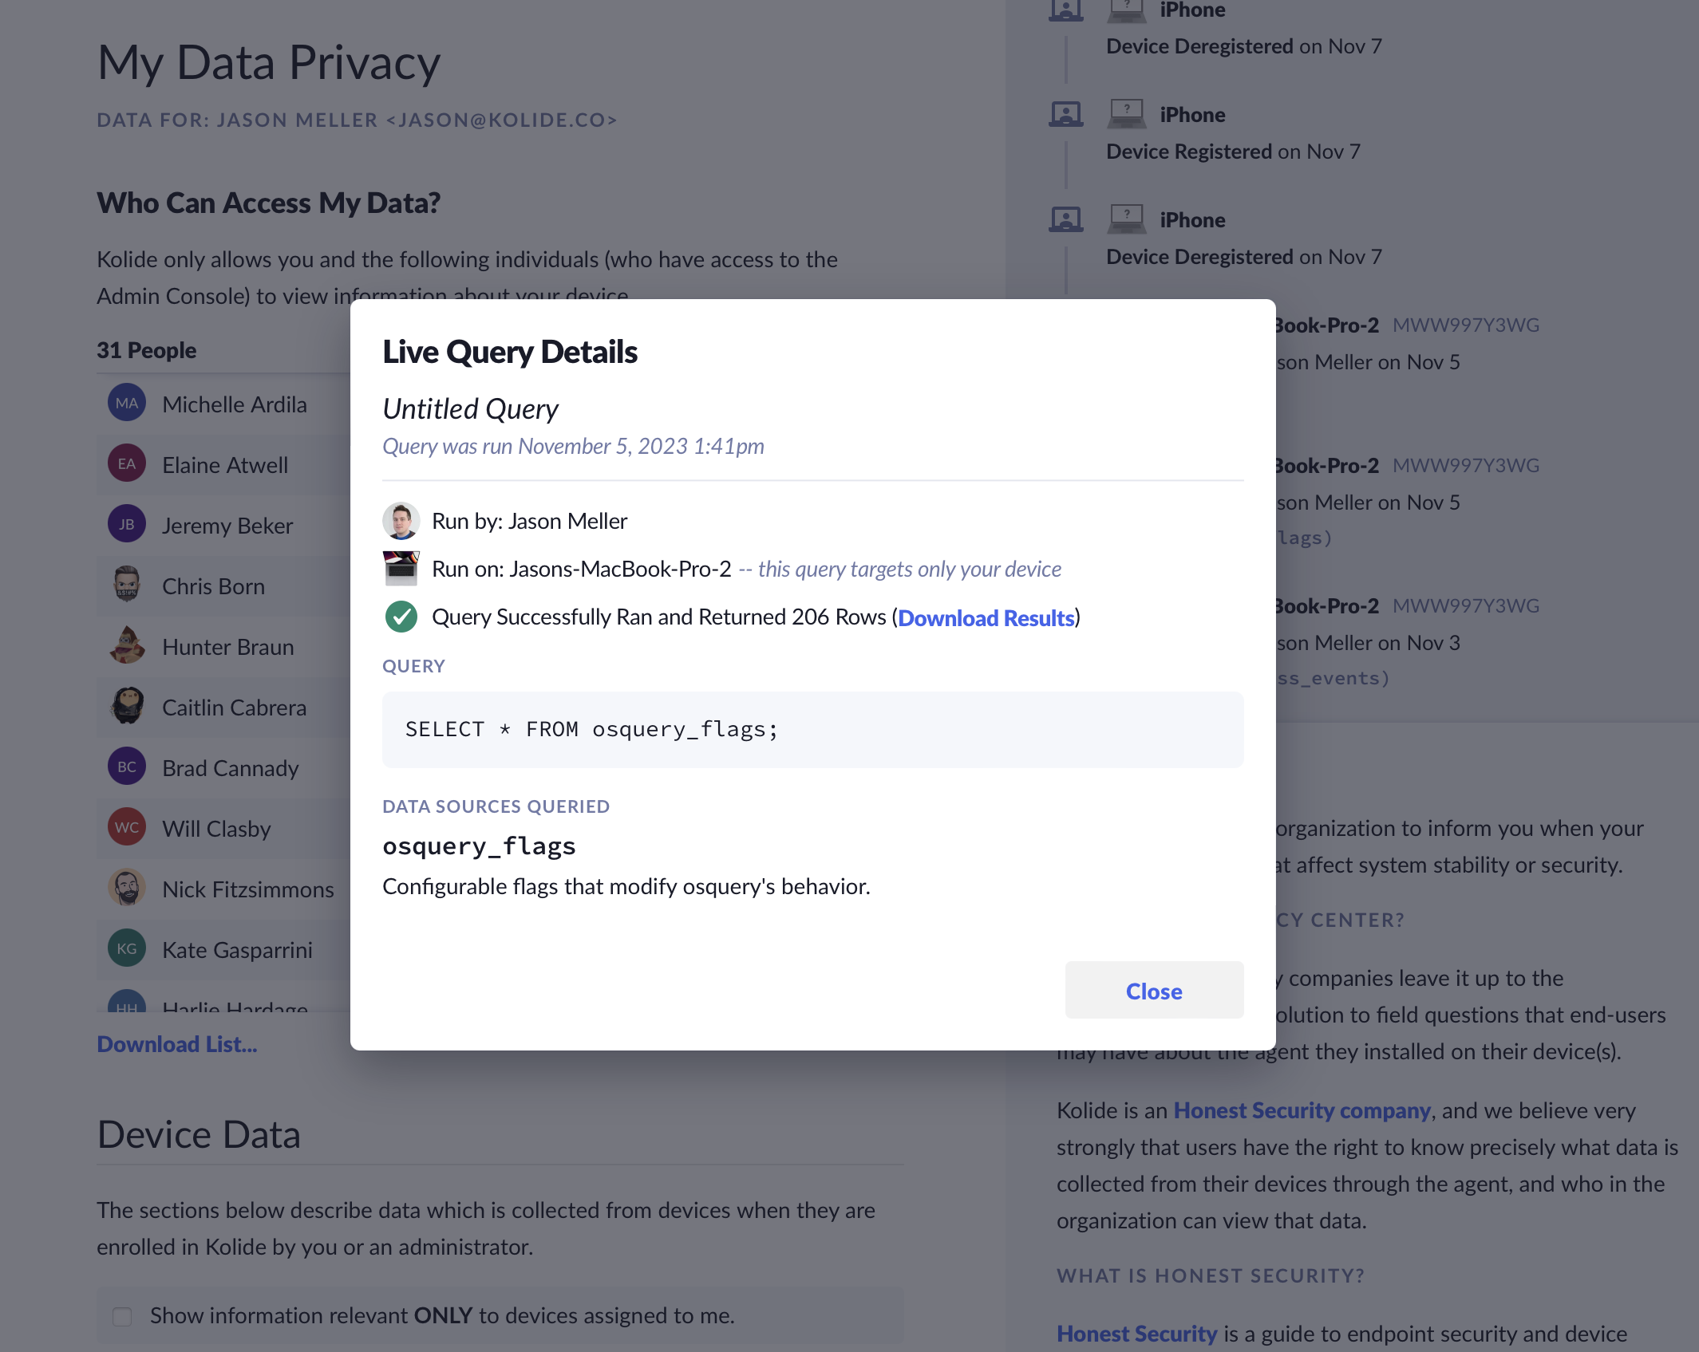Select Hunter Braun in the people list
The image size is (1699, 1352).
point(227,647)
